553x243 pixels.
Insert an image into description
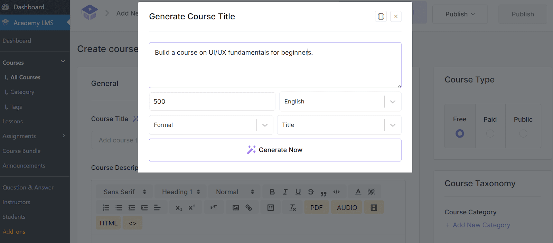[236, 208]
